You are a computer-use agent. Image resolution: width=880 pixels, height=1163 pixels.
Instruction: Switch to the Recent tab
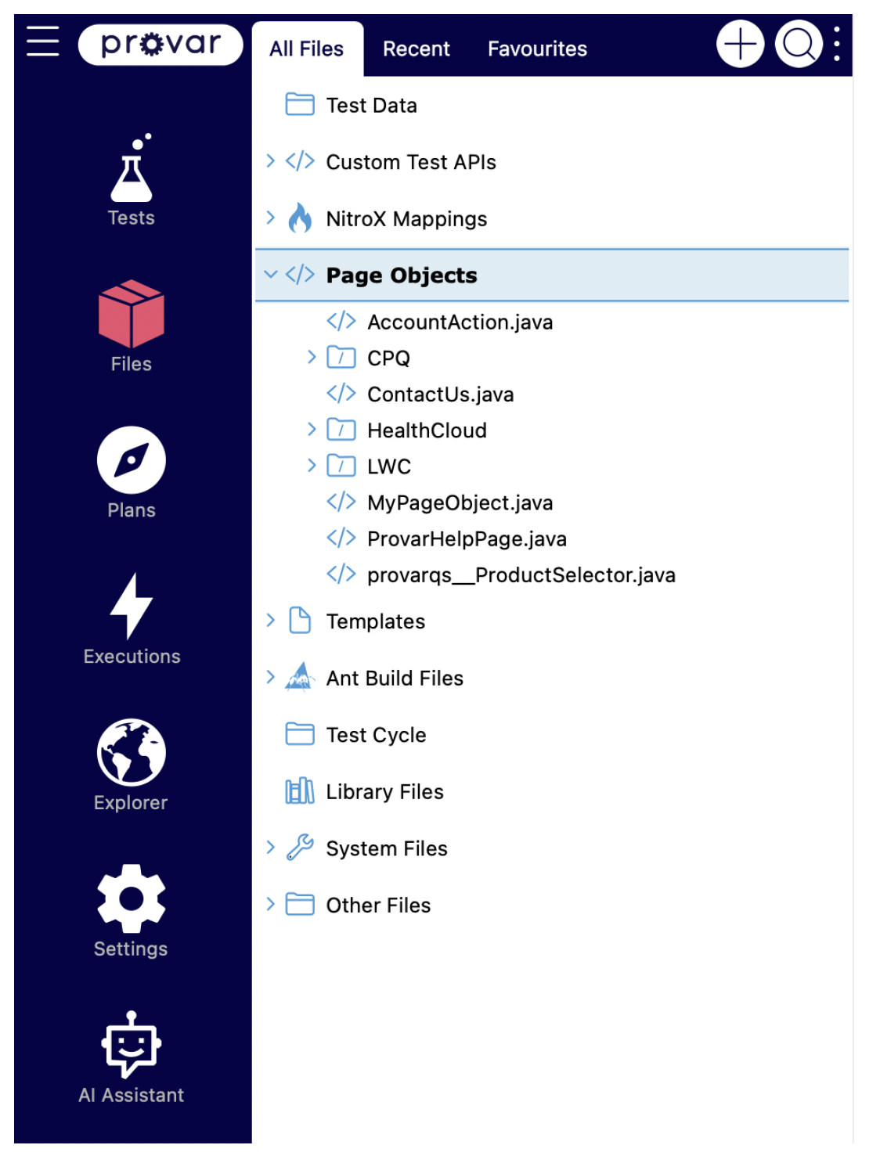[x=417, y=49]
